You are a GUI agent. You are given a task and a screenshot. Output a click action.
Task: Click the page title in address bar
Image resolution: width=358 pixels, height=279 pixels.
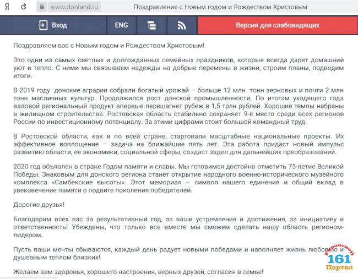(220, 7)
